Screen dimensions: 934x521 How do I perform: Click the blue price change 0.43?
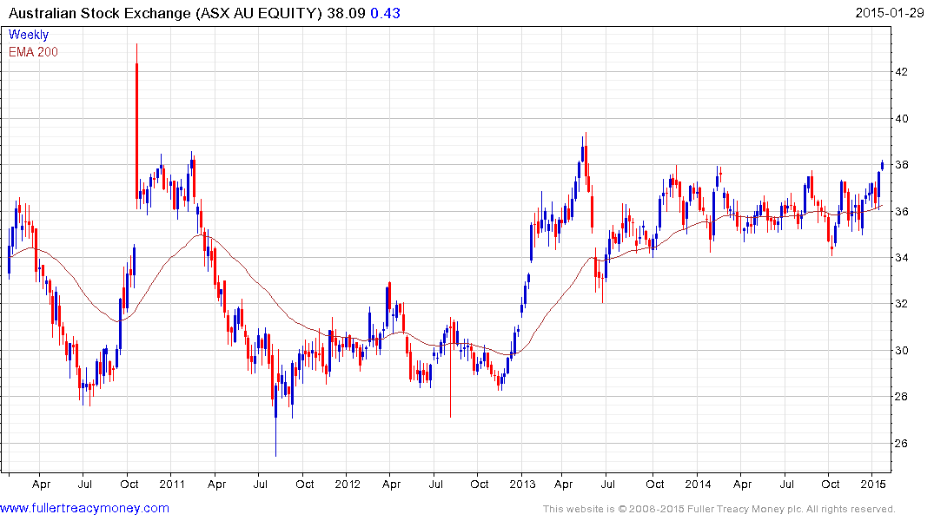(x=386, y=13)
